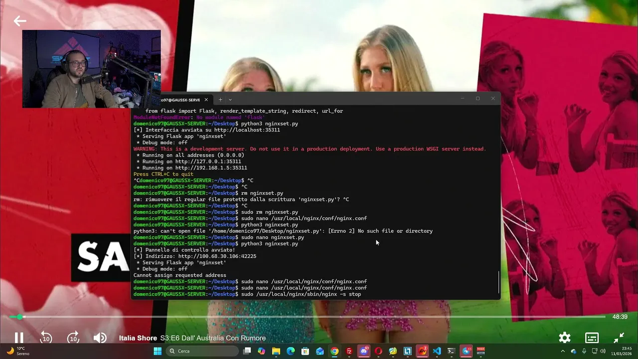Click the microphone tray icon

(x=584, y=351)
